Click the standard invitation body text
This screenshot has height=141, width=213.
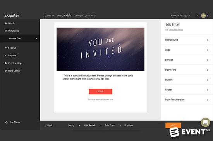click(98, 77)
